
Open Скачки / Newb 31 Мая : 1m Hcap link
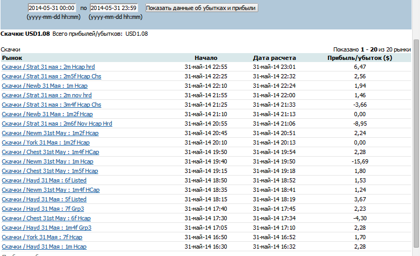coord(45,86)
